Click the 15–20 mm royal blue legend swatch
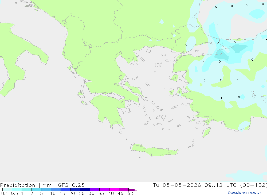 pos(66,190)
